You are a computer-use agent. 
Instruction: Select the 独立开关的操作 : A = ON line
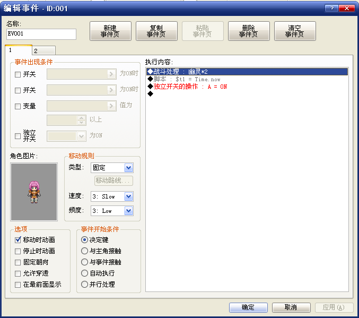247,87
